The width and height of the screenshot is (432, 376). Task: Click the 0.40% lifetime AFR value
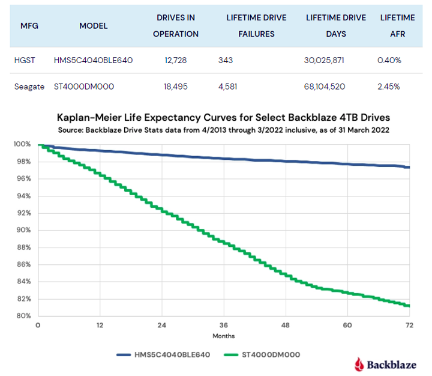(x=389, y=60)
